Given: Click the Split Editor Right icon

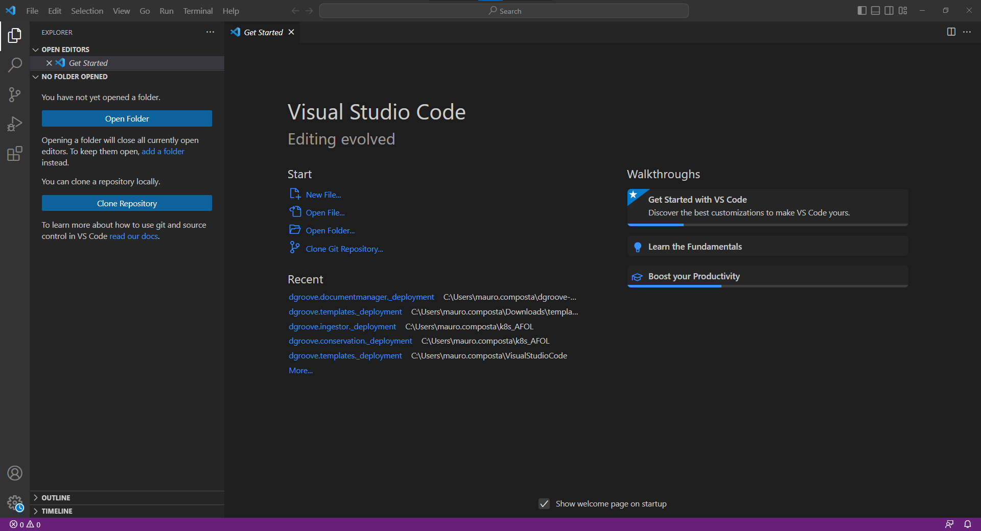Looking at the screenshot, I should click(x=951, y=32).
